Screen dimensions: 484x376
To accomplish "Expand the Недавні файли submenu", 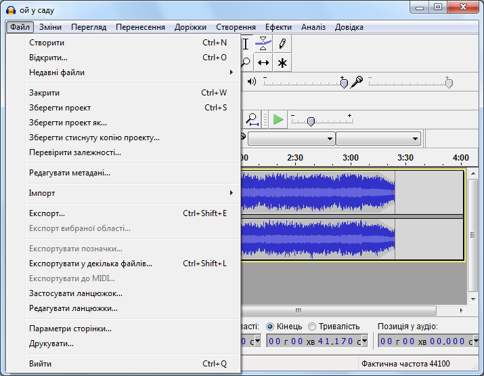I will click(133, 72).
